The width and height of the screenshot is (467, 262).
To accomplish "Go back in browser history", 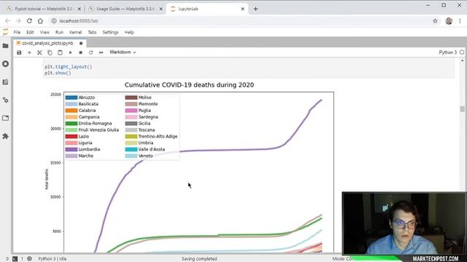I will 7,21.
